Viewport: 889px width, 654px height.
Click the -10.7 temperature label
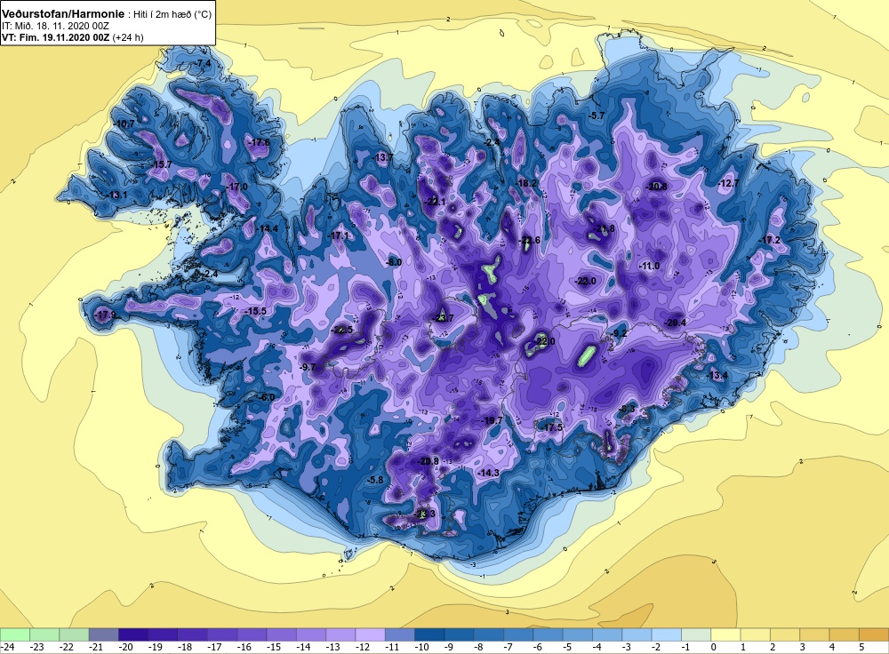[124, 124]
